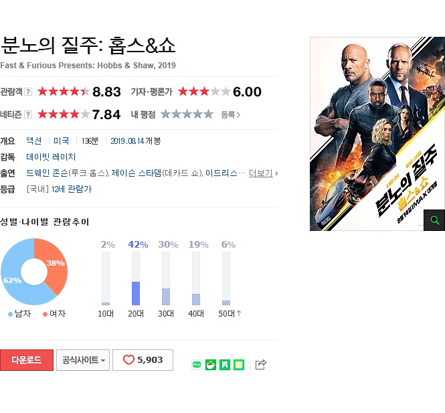The width and height of the screenshot is (445, 413).
Task: Click the Naver memo square icon
Action: (239, 364)
